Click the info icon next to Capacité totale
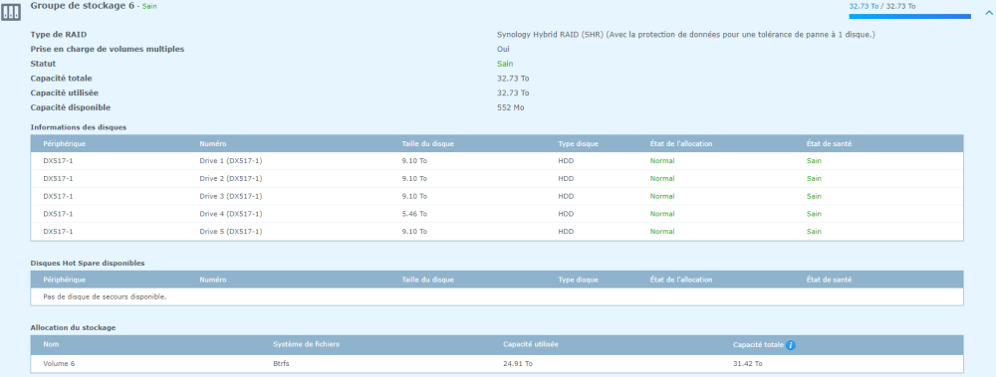Screen dimensions: 996x377 pos(791,345)
